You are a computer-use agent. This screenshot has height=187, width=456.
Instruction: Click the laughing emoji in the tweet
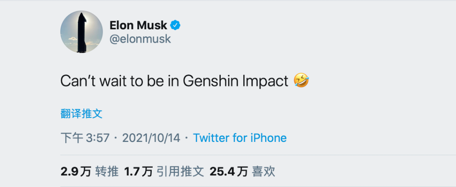300,80
